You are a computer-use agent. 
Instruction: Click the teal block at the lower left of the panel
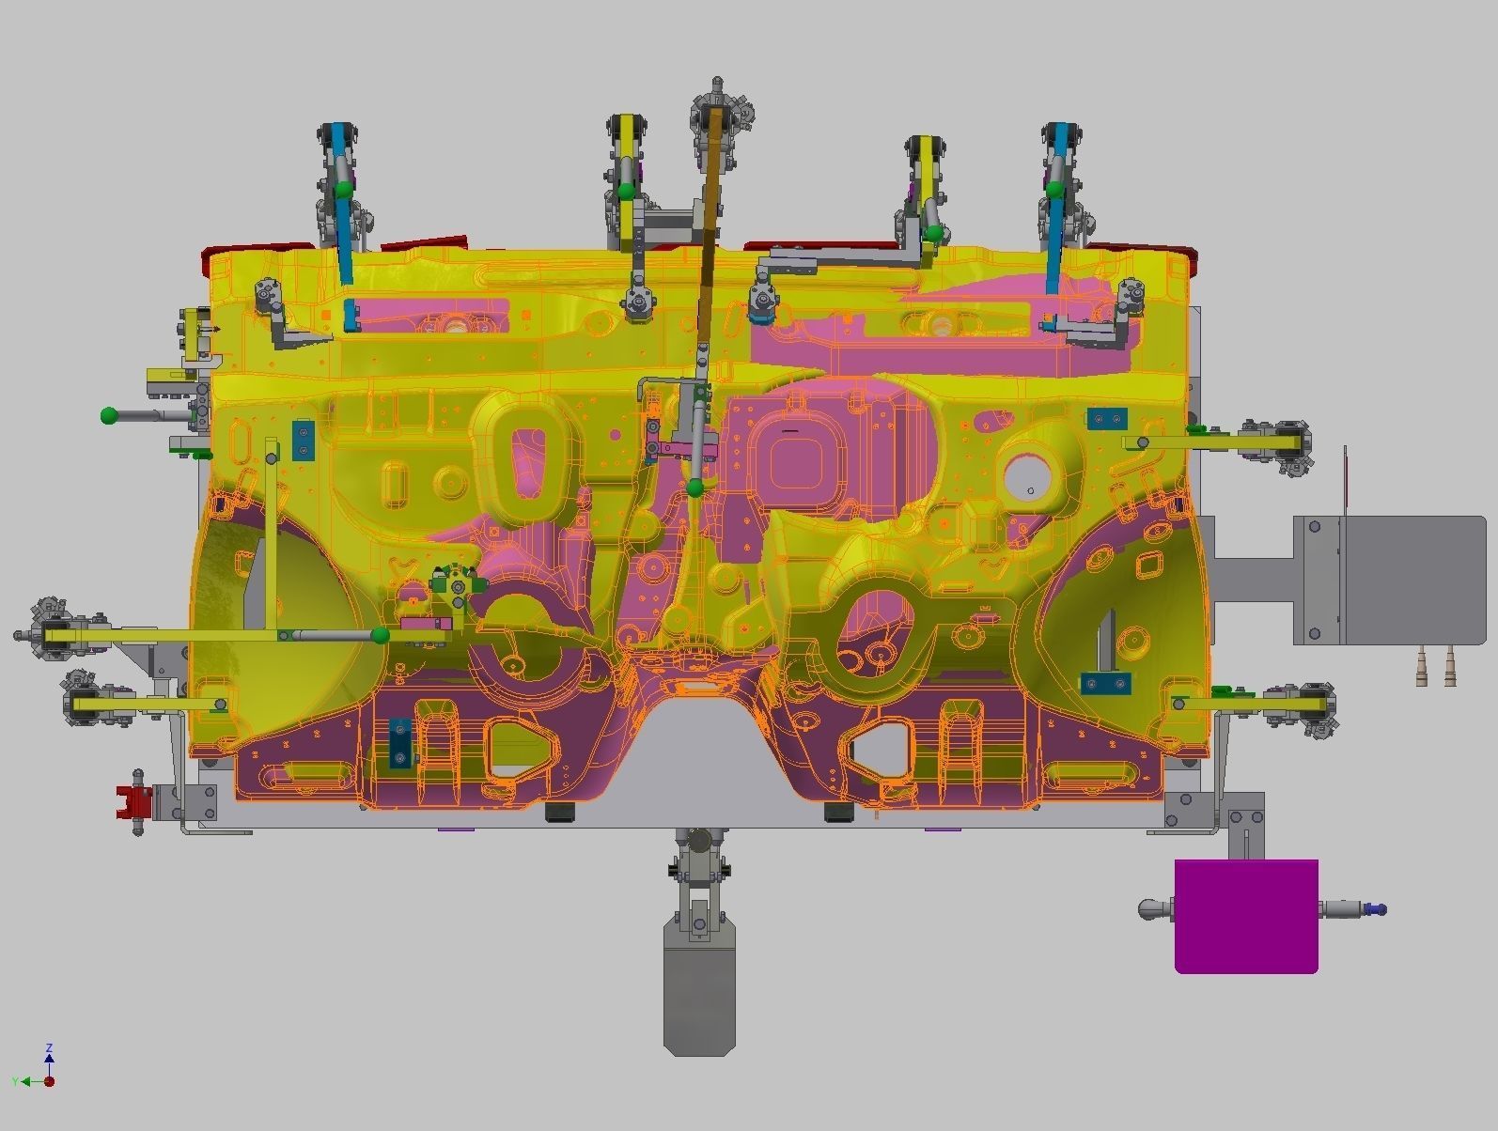(x=400, y=742)
